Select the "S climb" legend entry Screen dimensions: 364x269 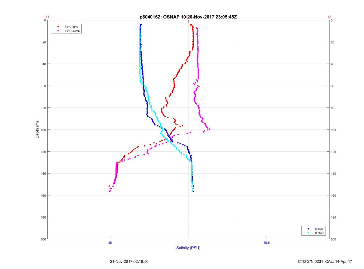(320, 233)
